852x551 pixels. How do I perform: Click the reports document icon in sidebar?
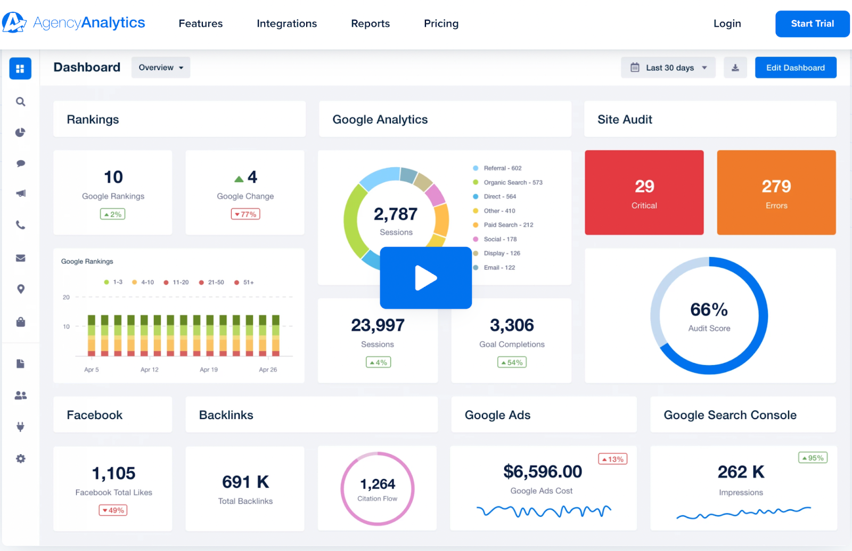[x=20, y=363]
